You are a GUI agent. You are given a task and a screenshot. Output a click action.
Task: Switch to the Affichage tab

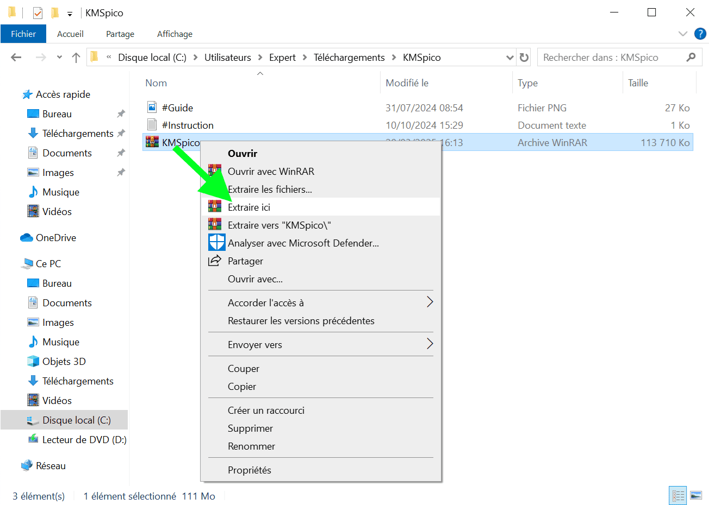coord(175,34)
